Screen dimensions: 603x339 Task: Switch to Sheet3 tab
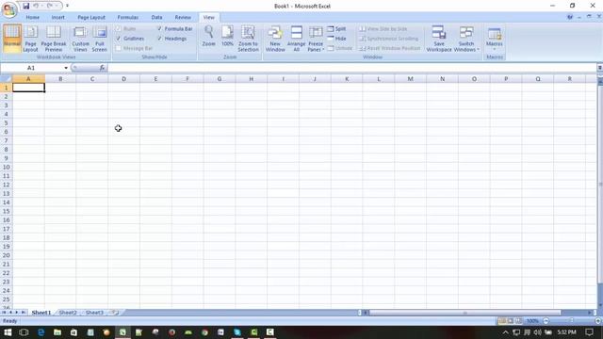tap(94, 313)
